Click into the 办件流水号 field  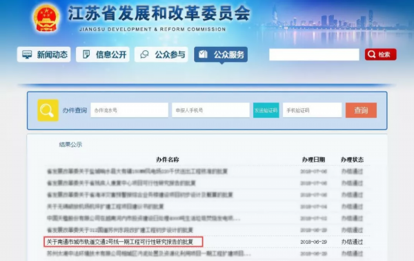(x=130, y=110)
